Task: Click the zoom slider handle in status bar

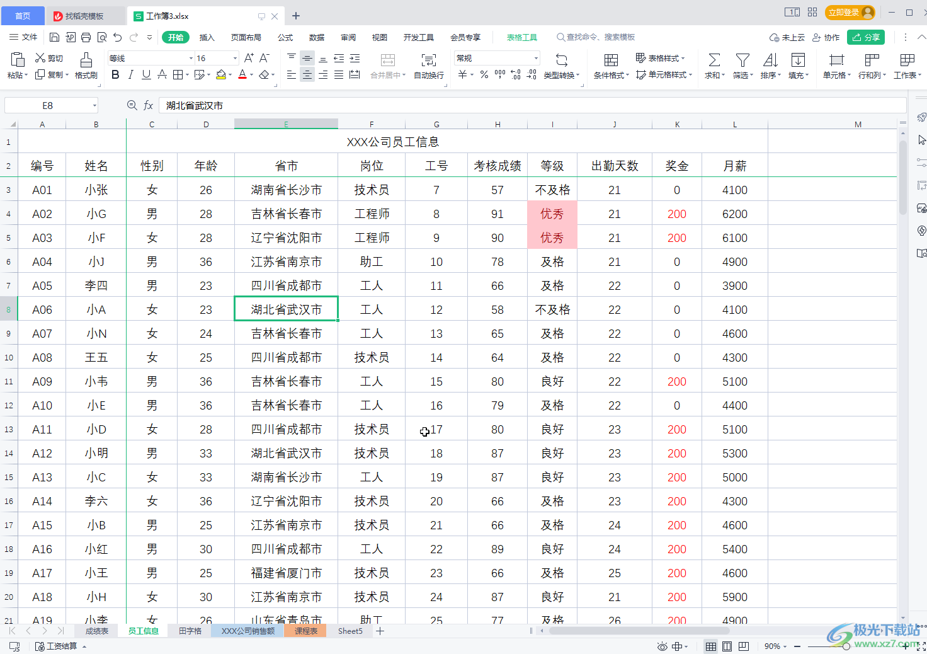Action: (846, 646)
